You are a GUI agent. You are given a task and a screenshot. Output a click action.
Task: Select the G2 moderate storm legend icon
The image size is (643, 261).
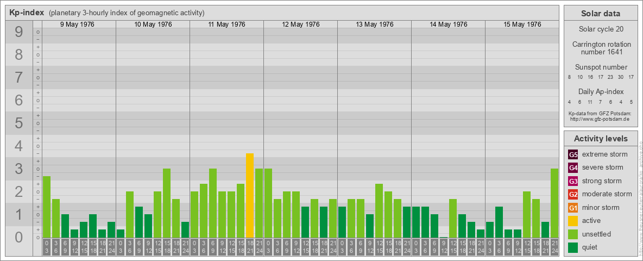(x=573, y=195)
